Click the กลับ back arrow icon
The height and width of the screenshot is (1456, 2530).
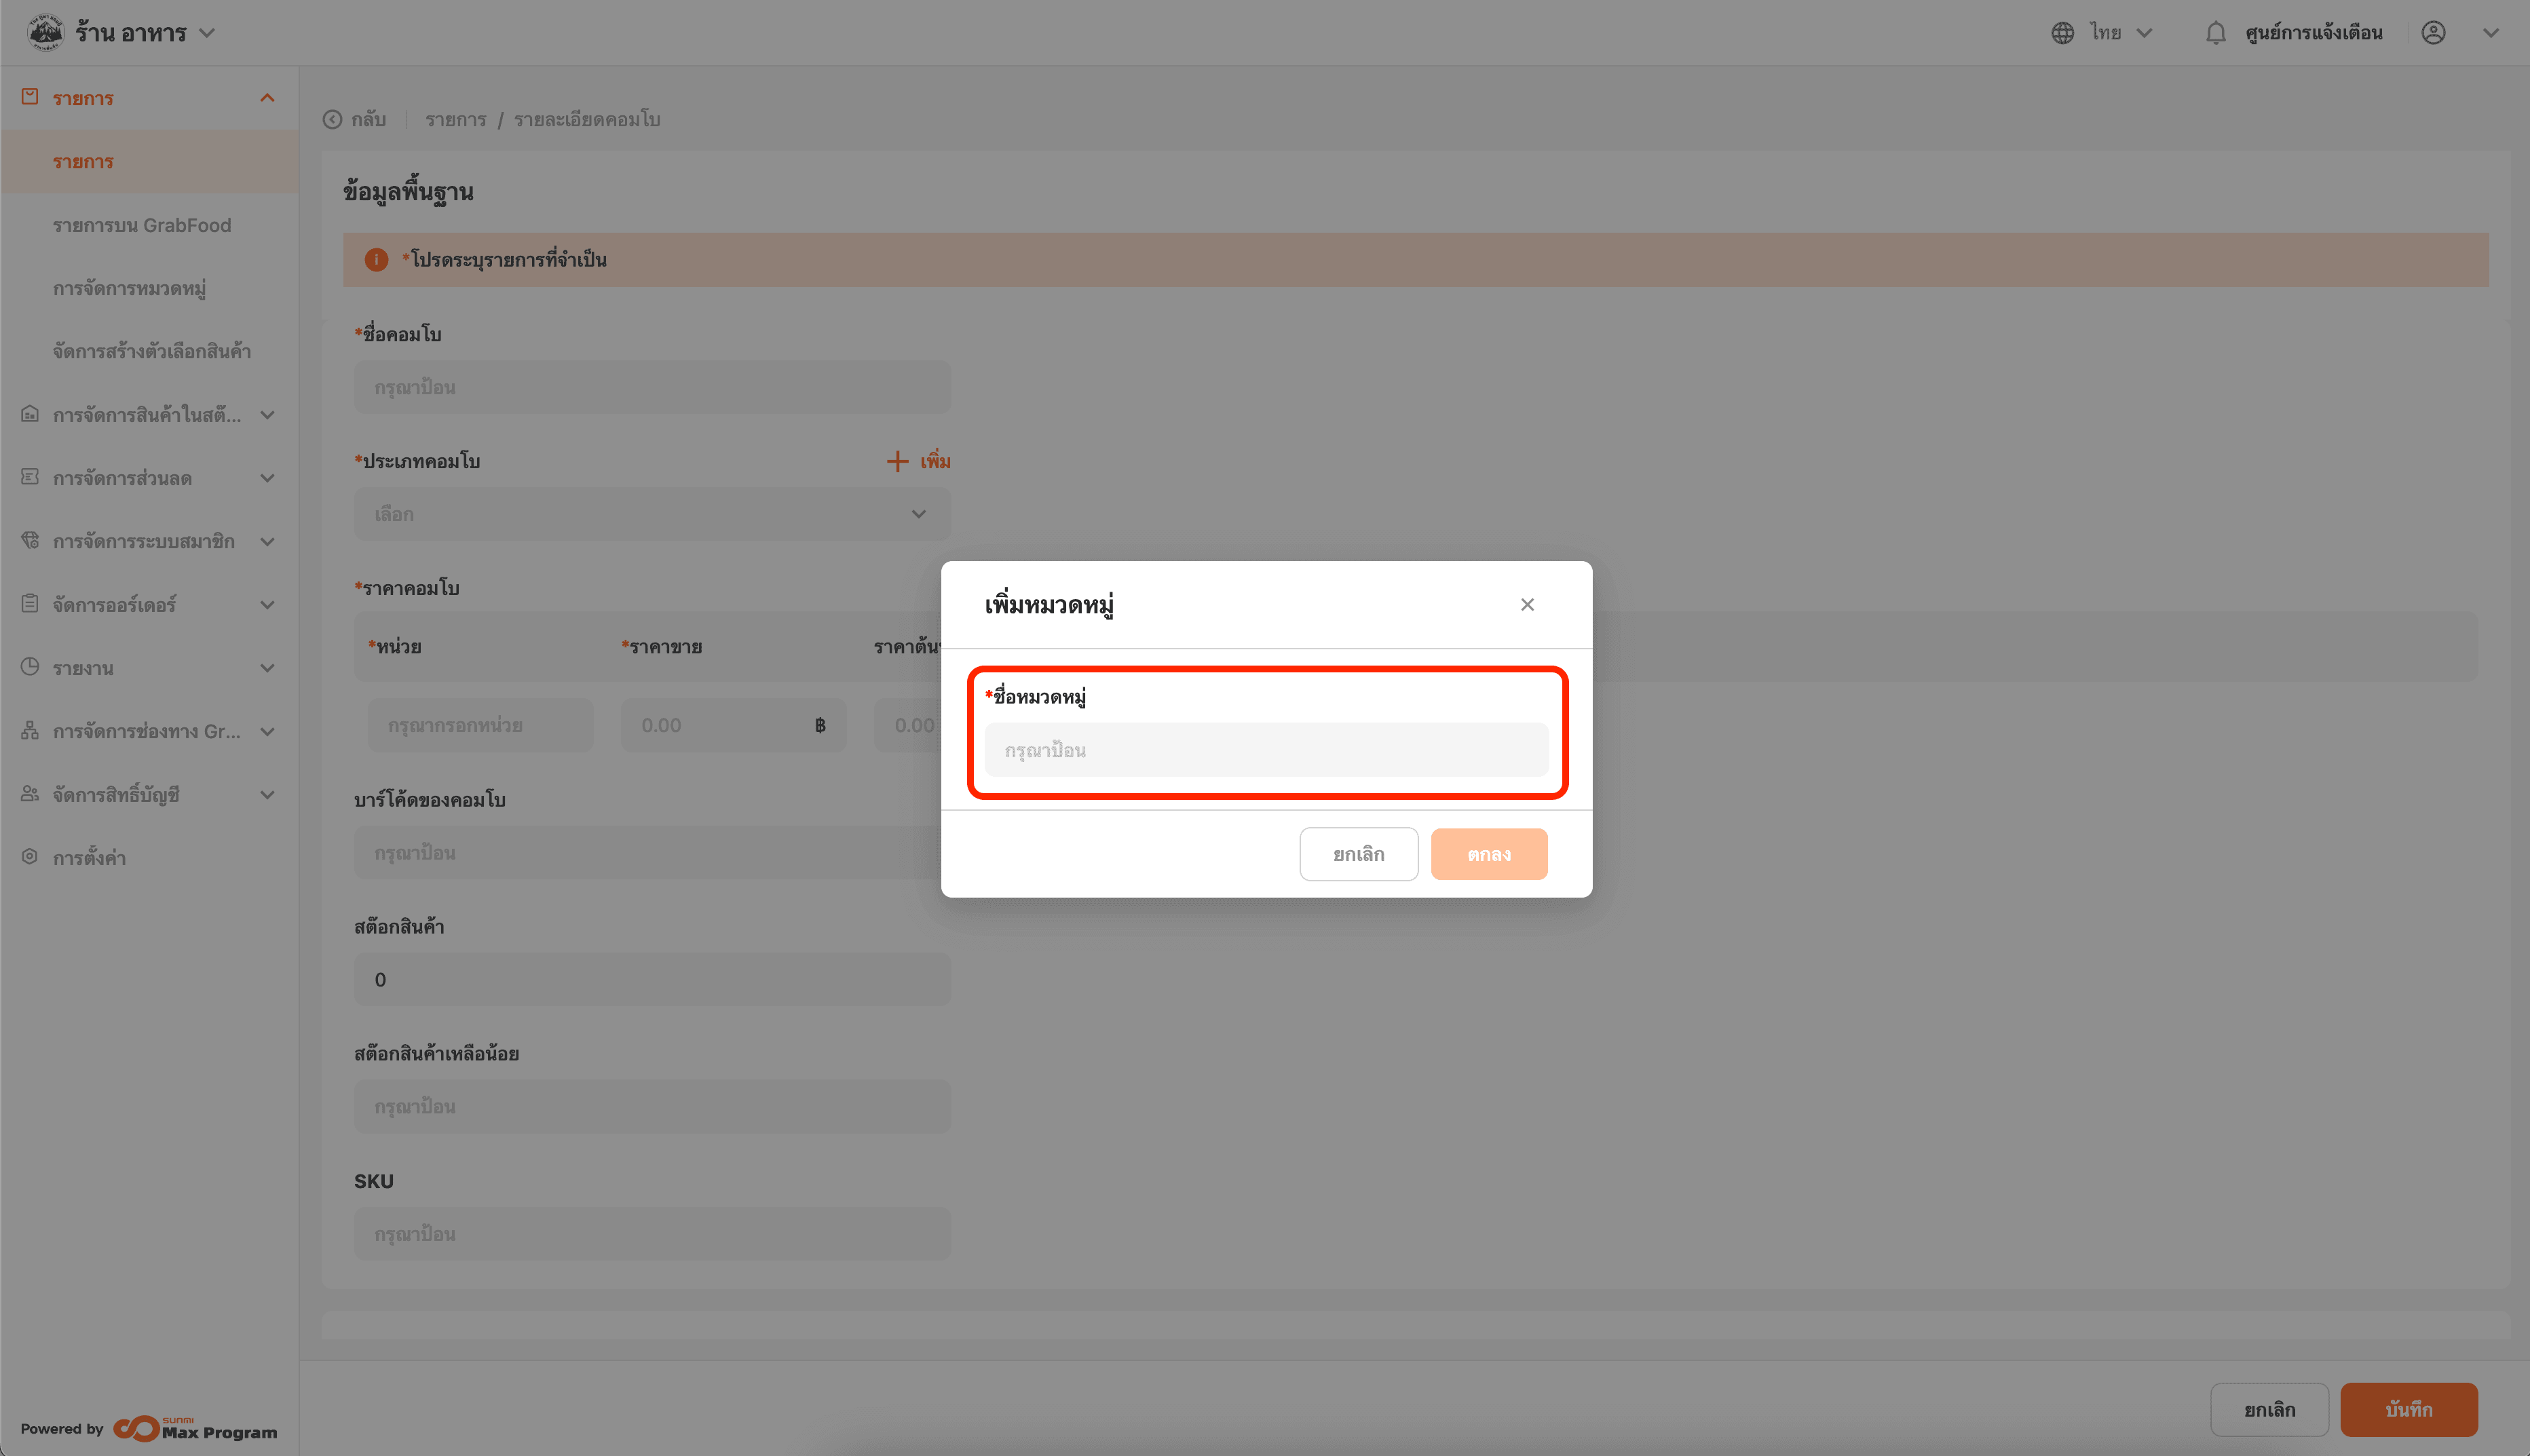tap(332, 120)
